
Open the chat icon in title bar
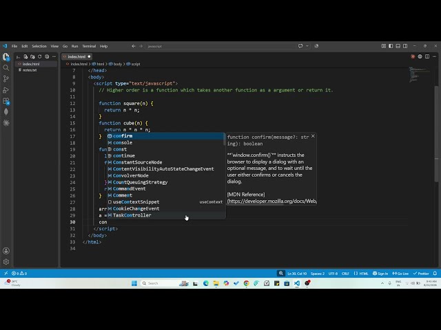tap(300, 46)
